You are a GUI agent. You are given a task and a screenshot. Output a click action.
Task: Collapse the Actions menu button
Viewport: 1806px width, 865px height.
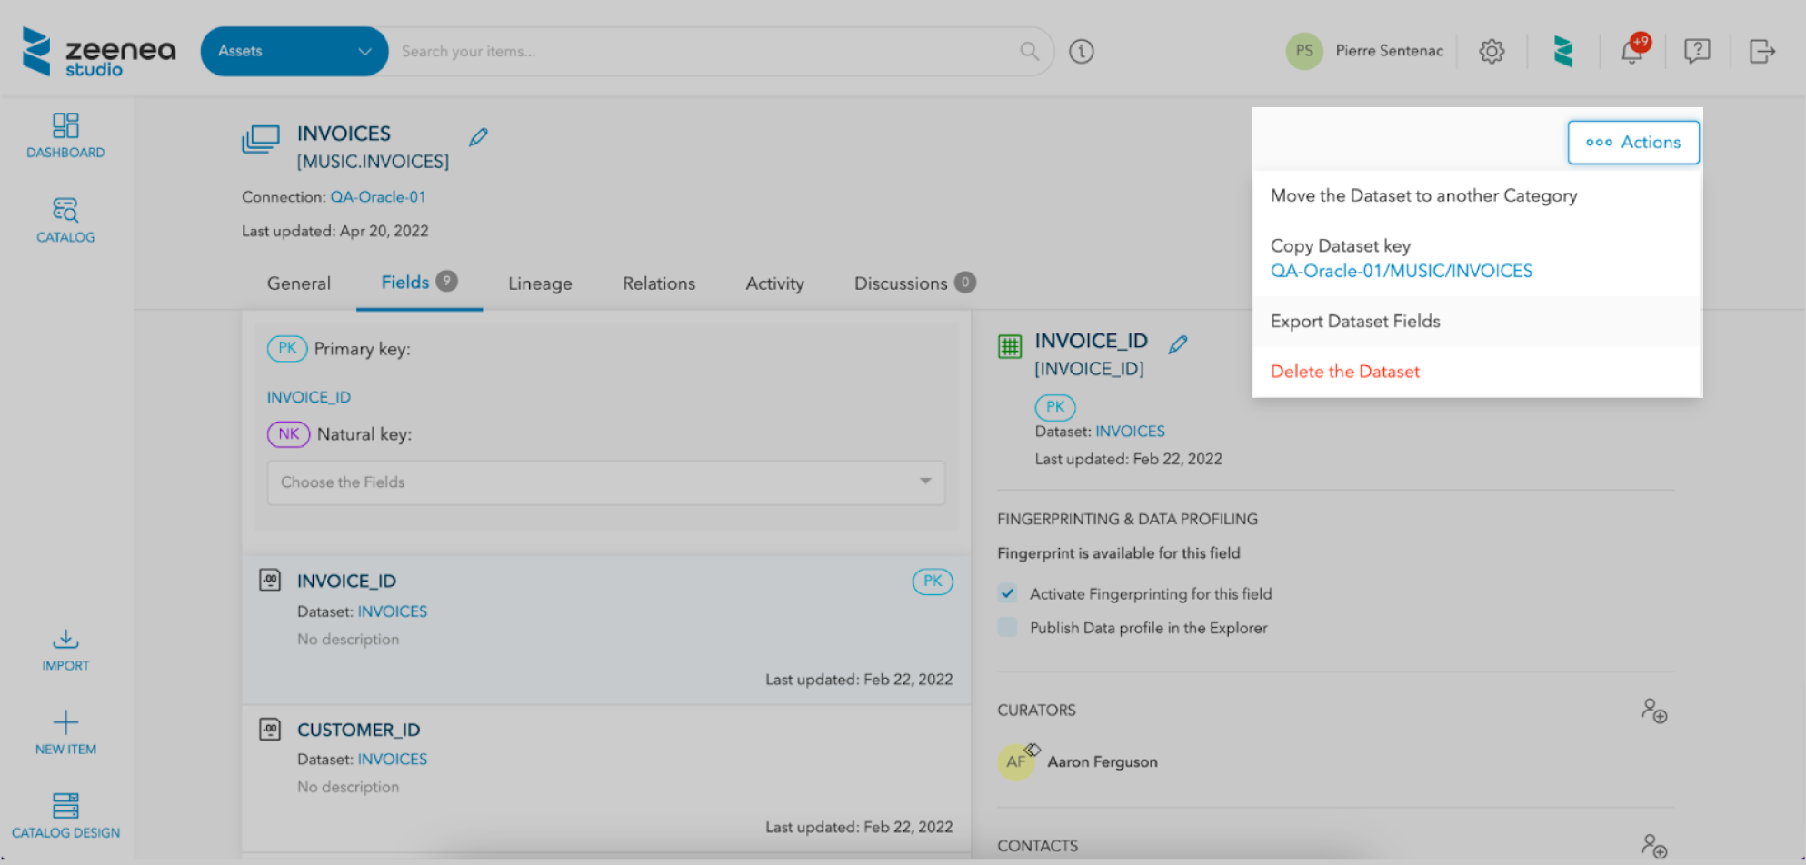1632,143
